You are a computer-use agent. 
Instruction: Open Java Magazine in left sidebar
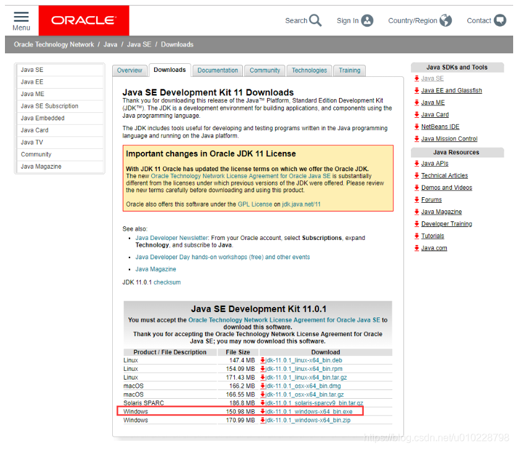(x=59, y=167)
